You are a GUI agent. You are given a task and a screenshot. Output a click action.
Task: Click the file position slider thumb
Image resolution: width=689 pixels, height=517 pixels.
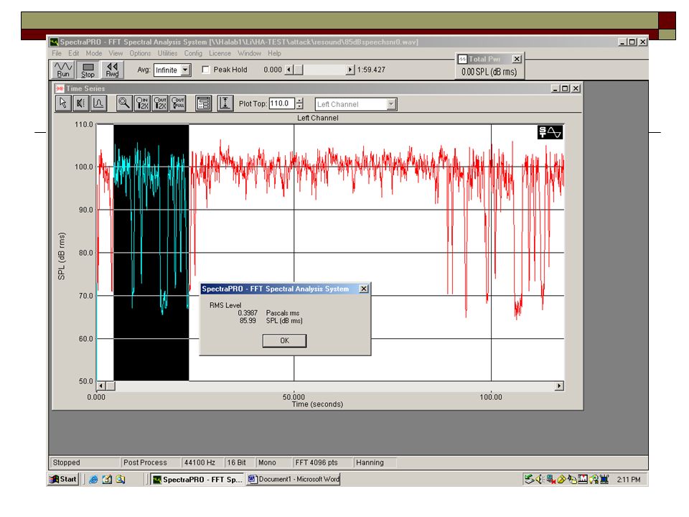298,70
